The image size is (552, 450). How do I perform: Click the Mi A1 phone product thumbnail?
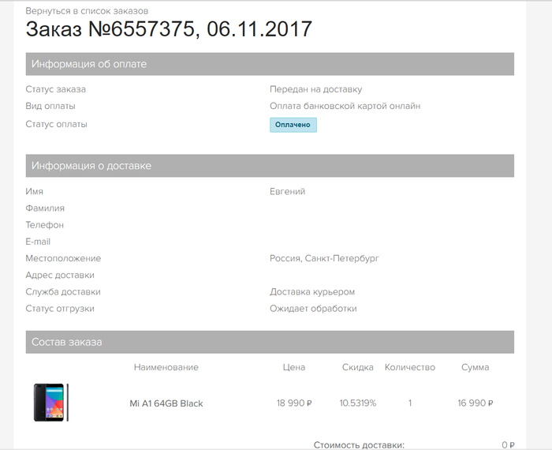50,403
